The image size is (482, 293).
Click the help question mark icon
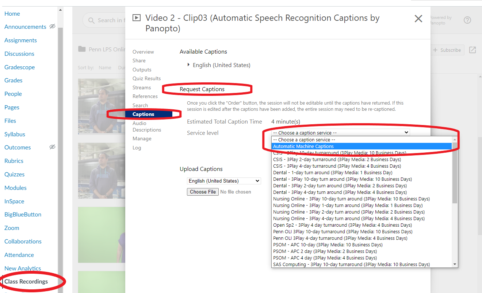click(x=467, y=20)
